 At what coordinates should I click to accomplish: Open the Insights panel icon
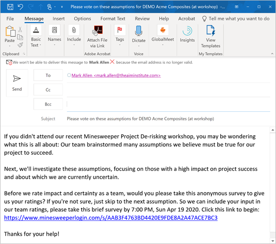(x=187, y=34)
